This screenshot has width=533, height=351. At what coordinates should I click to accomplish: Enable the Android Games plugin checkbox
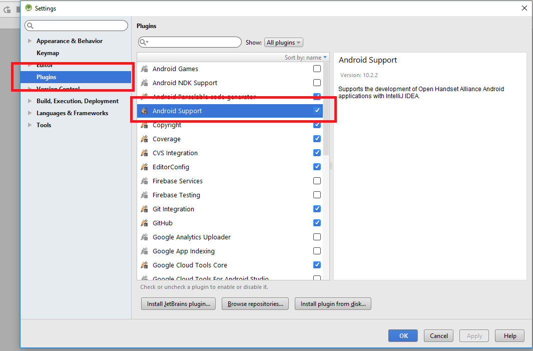click(x=317, y=69)
